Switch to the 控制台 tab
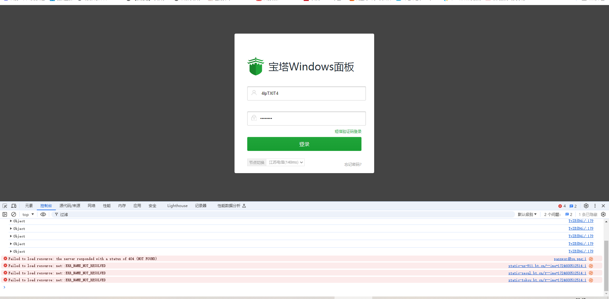This screenshot has width=609, height=299. point(46,206)
